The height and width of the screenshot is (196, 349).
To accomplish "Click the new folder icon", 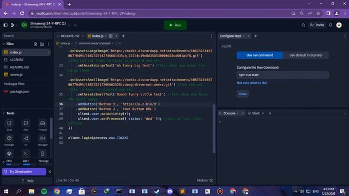I will point(42,44).
